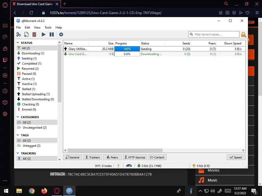
Task: Click the download speed green arrow in status bar
Action: pos(139,166)
